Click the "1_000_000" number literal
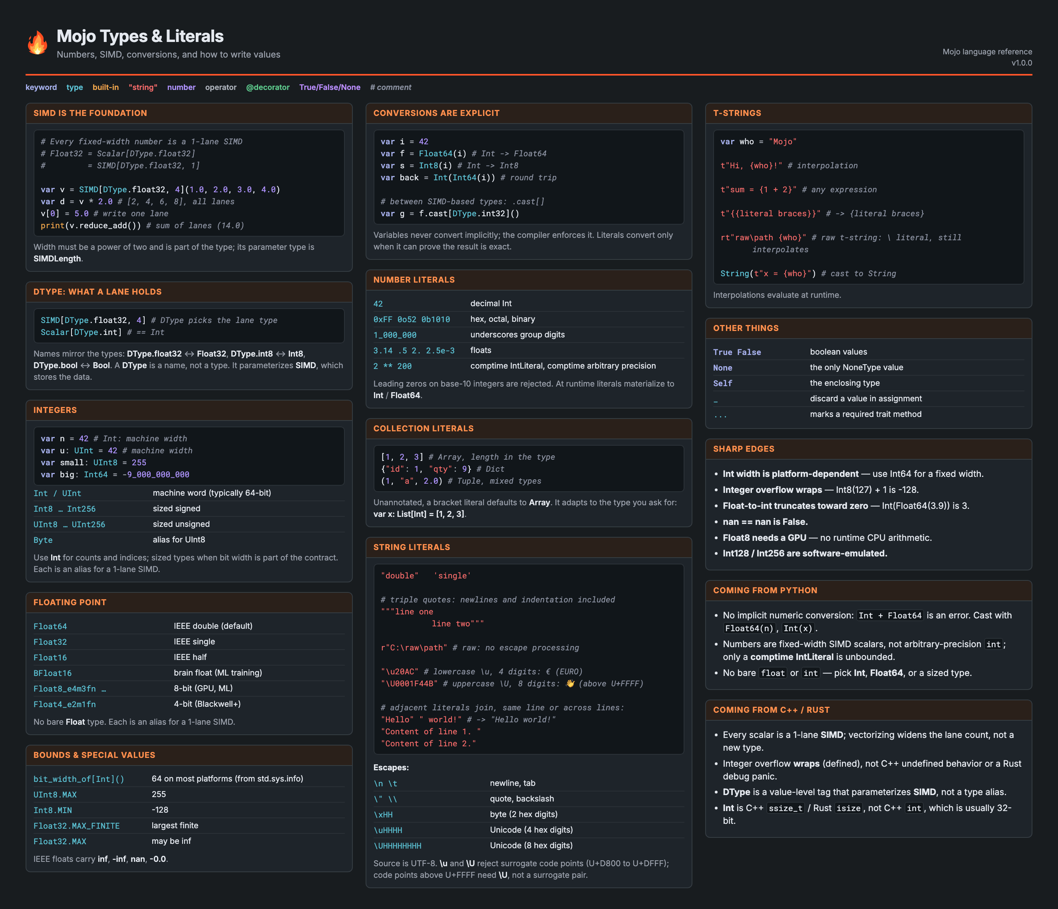This screenshot has width=1058, height=909. click(x=395, y=335)
